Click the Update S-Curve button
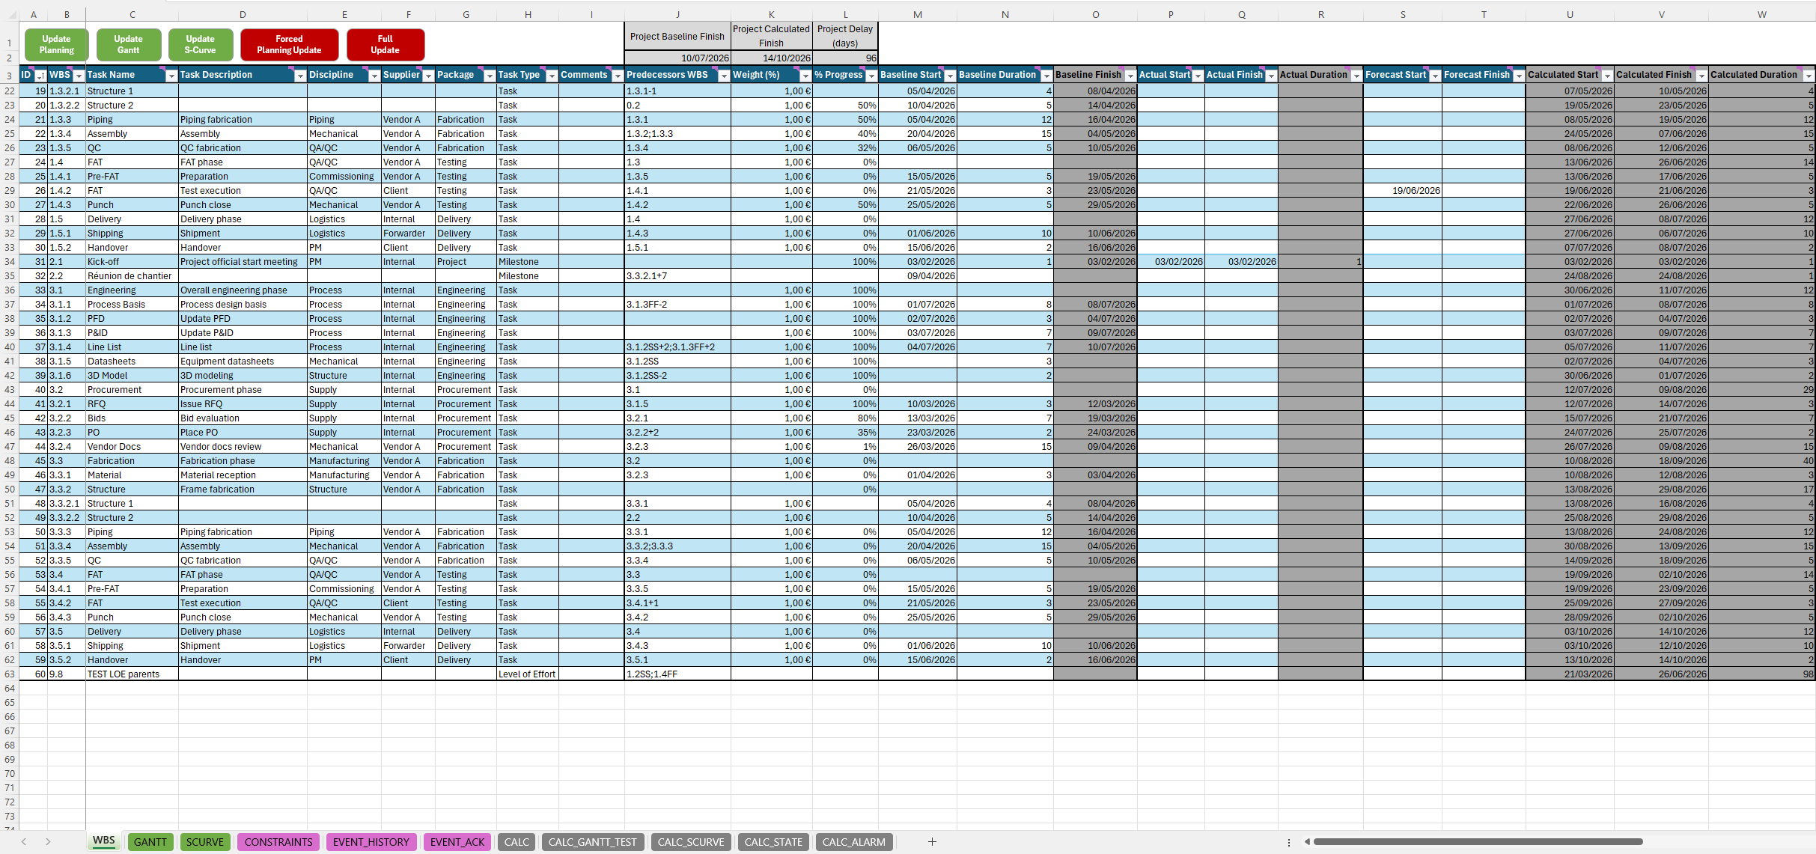 [200, 45]
